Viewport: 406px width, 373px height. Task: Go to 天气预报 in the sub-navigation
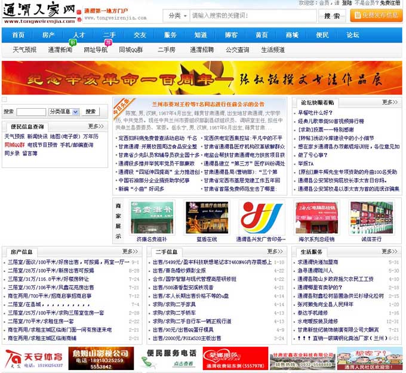click(24, 50)
